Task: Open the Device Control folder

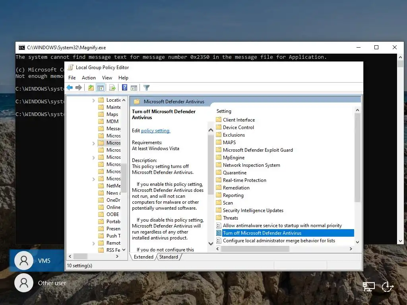Action: point(235,127)
